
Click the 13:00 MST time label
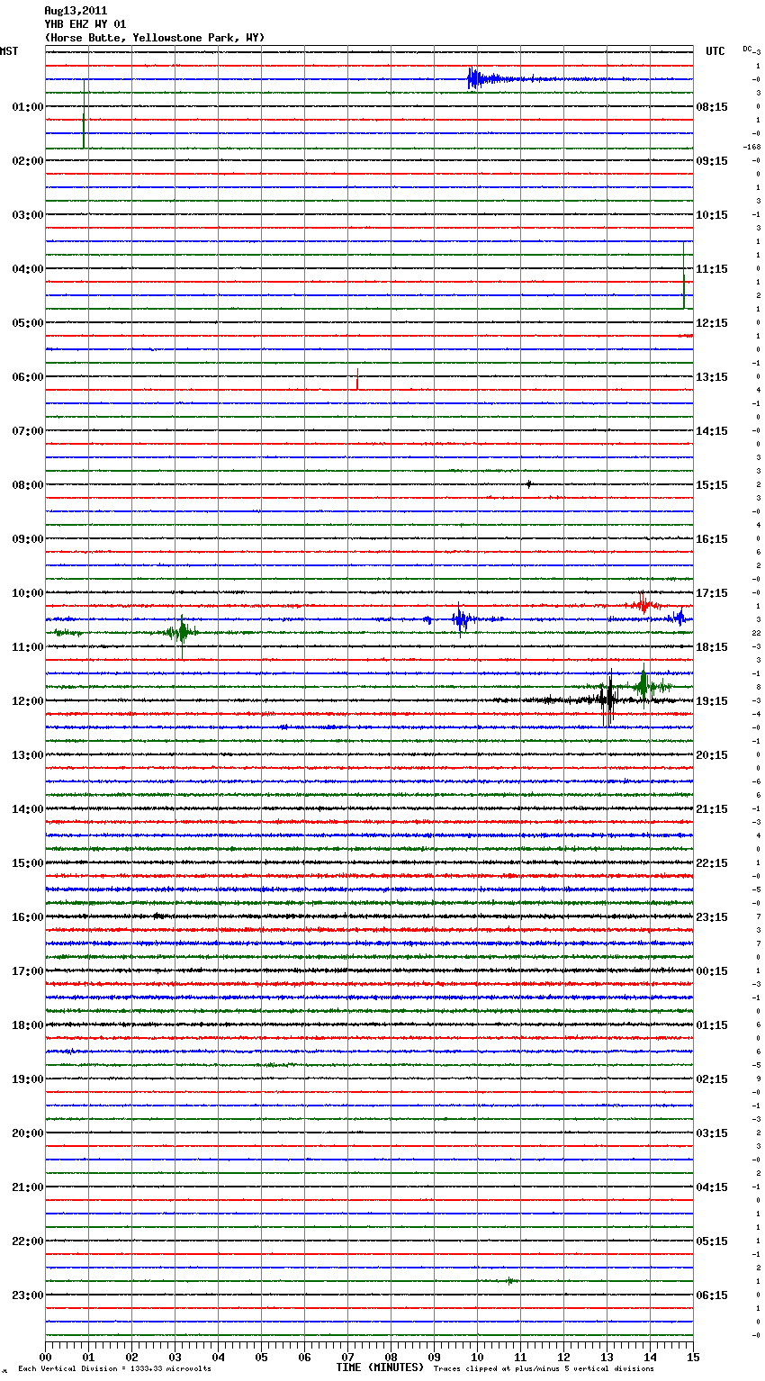click(28, 754)
